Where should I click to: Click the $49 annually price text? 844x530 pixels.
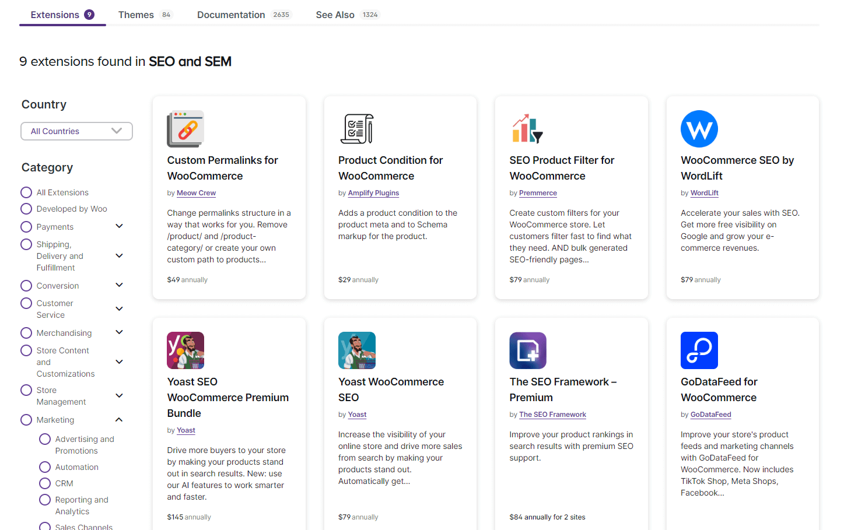point(187,280)
